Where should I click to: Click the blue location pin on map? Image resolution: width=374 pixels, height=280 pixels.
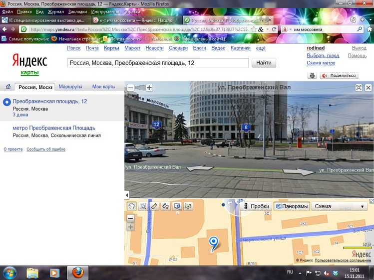coord(214,243)
